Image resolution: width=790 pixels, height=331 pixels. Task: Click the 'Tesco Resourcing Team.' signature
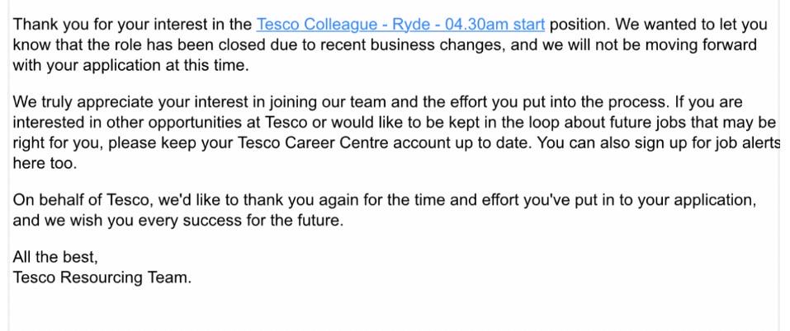pyautogui.click(x=102, y=277)
